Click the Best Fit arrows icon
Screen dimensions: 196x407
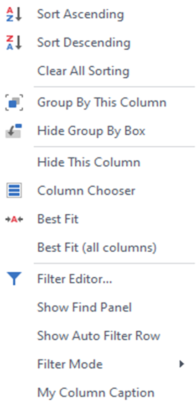click(14, 220)
